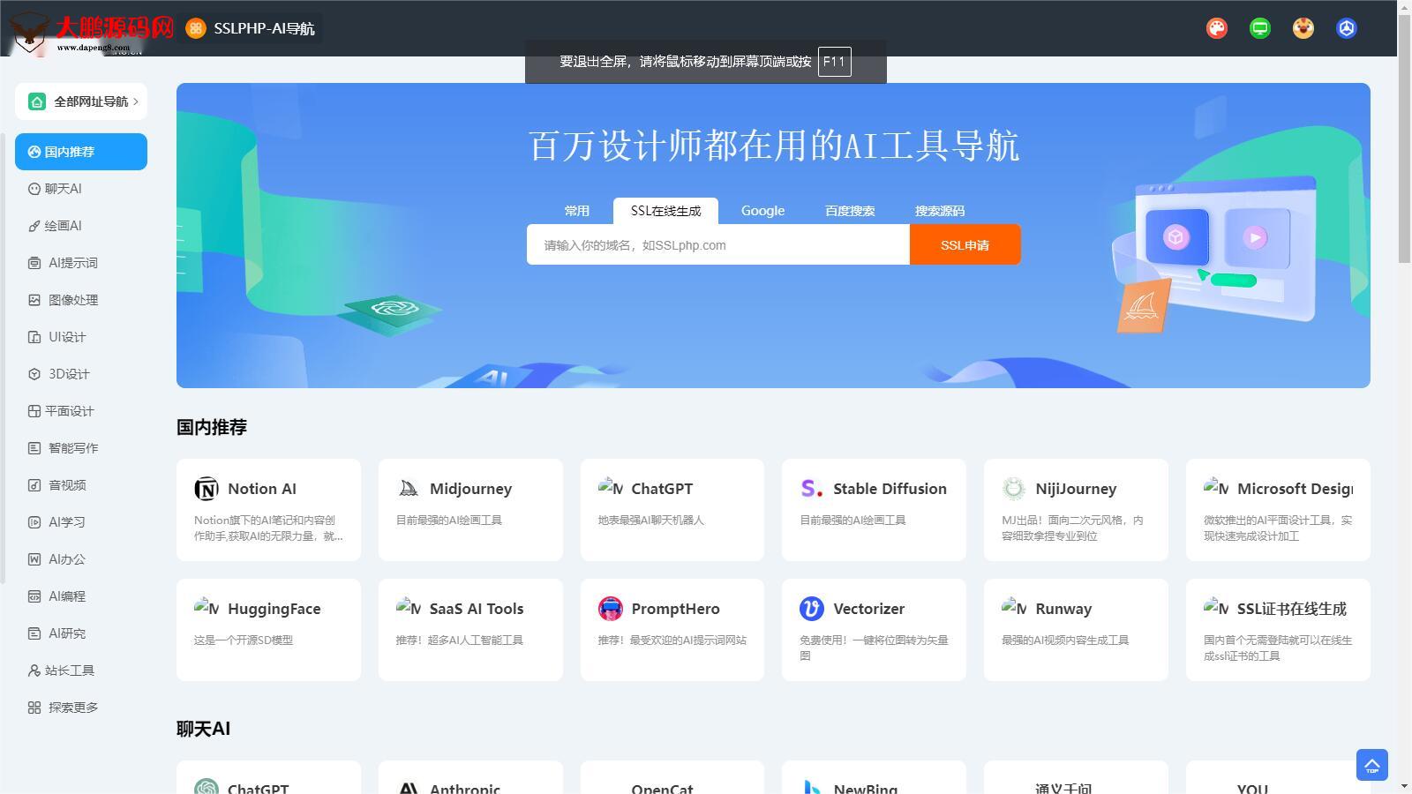Open the SSL证书在线生成 card
The image size is (1412, 794).
1278,630
